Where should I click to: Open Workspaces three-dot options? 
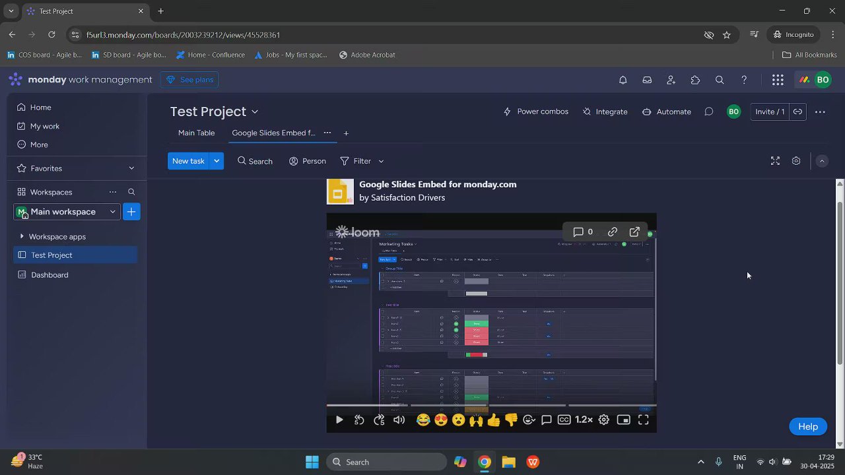(x=113, y=192)
